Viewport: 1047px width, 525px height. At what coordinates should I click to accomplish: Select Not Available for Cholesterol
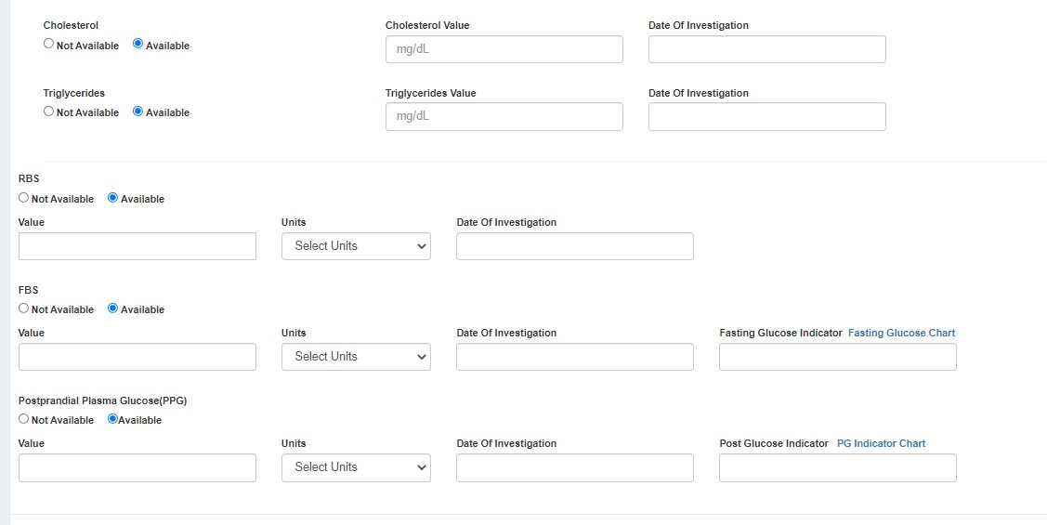(49, 44)
